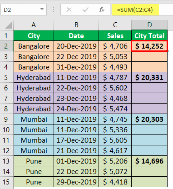Click the $ 5,053 sales cell
The image size is (173, 189).
click(x=115, y=57)
